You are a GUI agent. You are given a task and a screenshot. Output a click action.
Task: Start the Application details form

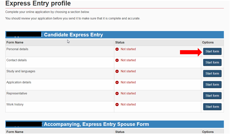pos(212,84)
